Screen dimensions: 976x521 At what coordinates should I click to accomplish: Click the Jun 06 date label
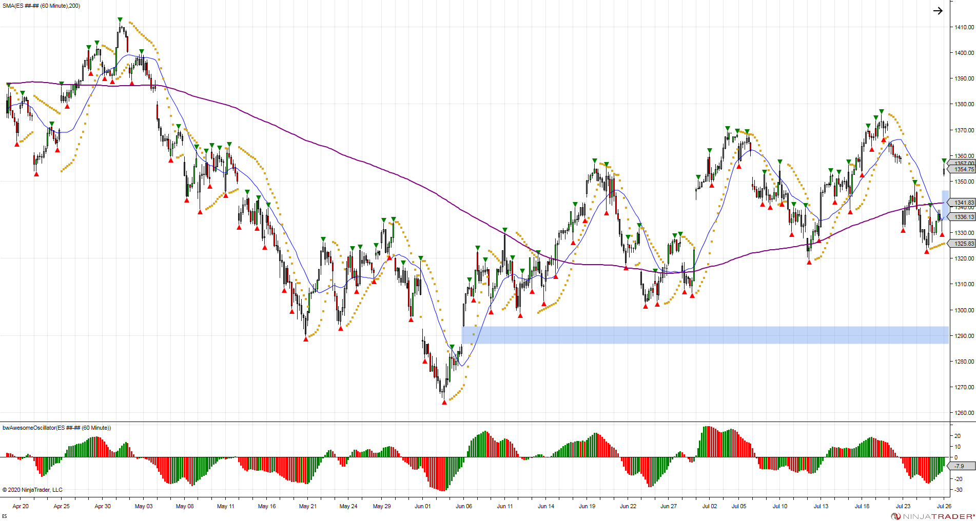pyautogui.click(x=464, y=506)
